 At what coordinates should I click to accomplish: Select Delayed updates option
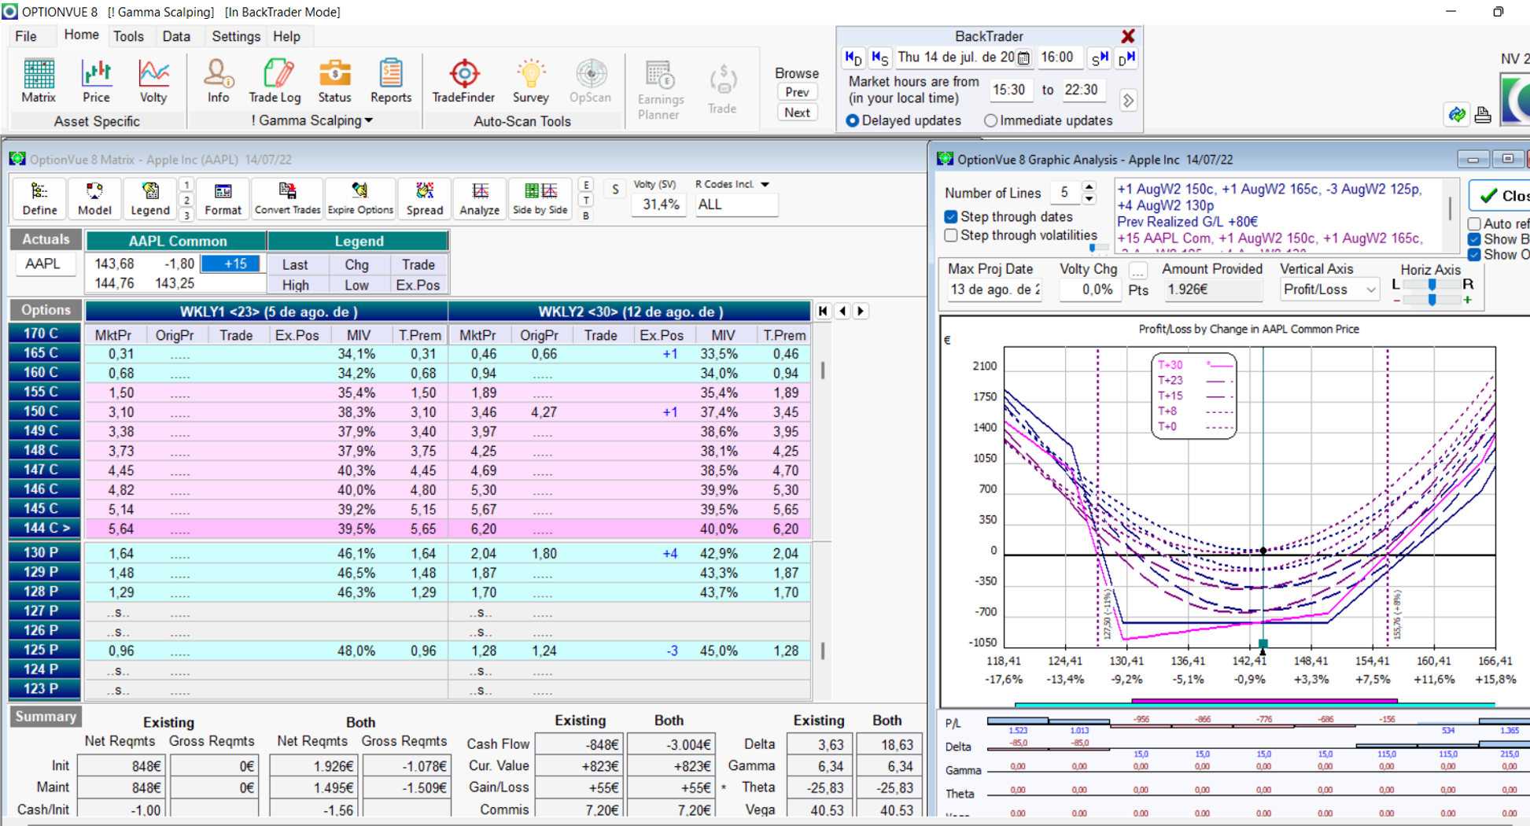(852, 120)
